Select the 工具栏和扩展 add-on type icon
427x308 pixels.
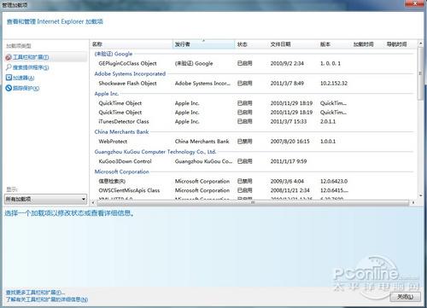[9, 57]
